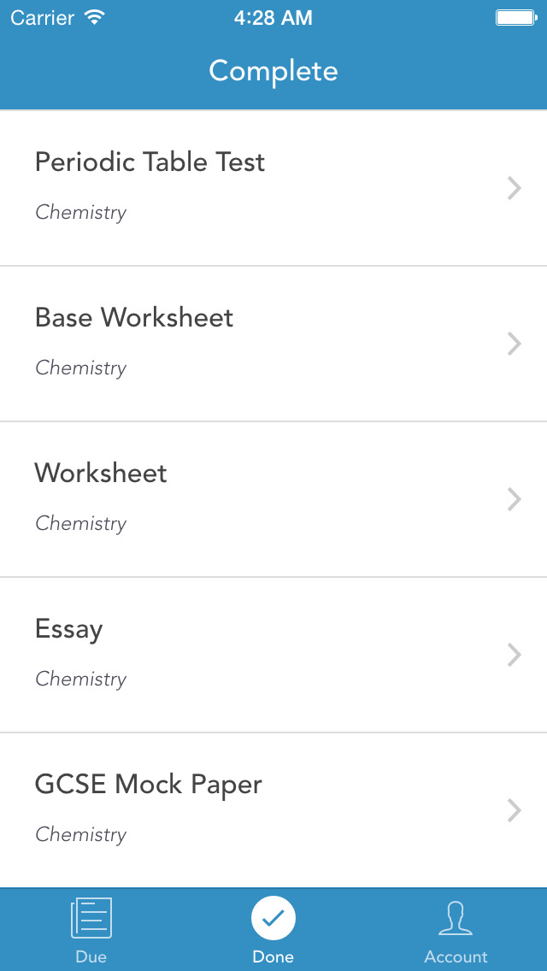Tap the Wi-Fi status icon
This screenshot has height=971, width=547.
tap(95, 18)
